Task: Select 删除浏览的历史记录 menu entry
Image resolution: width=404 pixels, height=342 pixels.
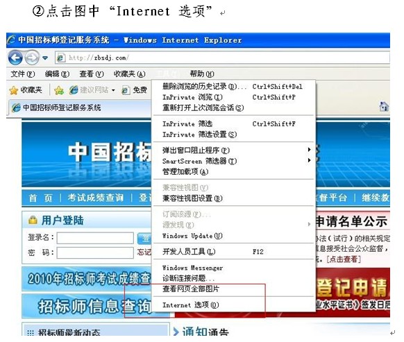Action: click(233, 87)
